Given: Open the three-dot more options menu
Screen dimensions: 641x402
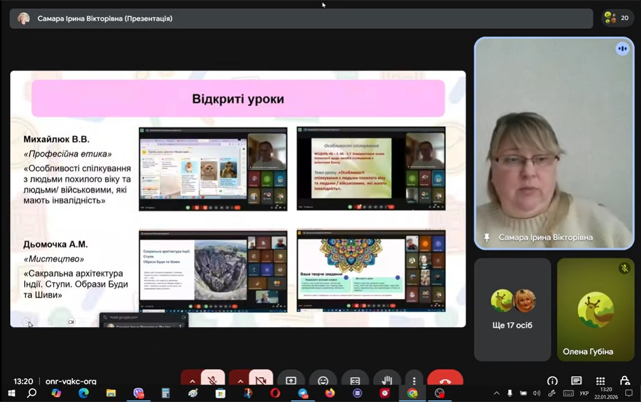Looking at the screenshot, I should point(414,380).
